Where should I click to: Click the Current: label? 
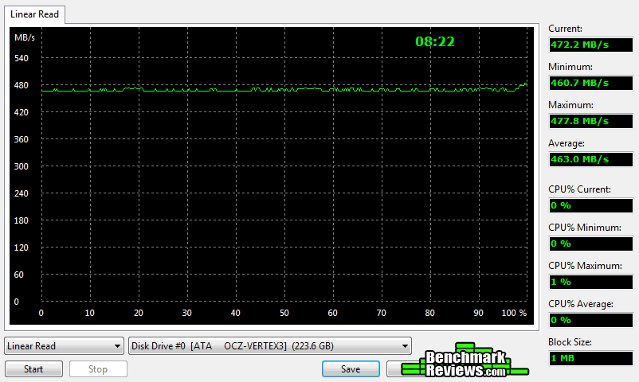coord(565,29)
